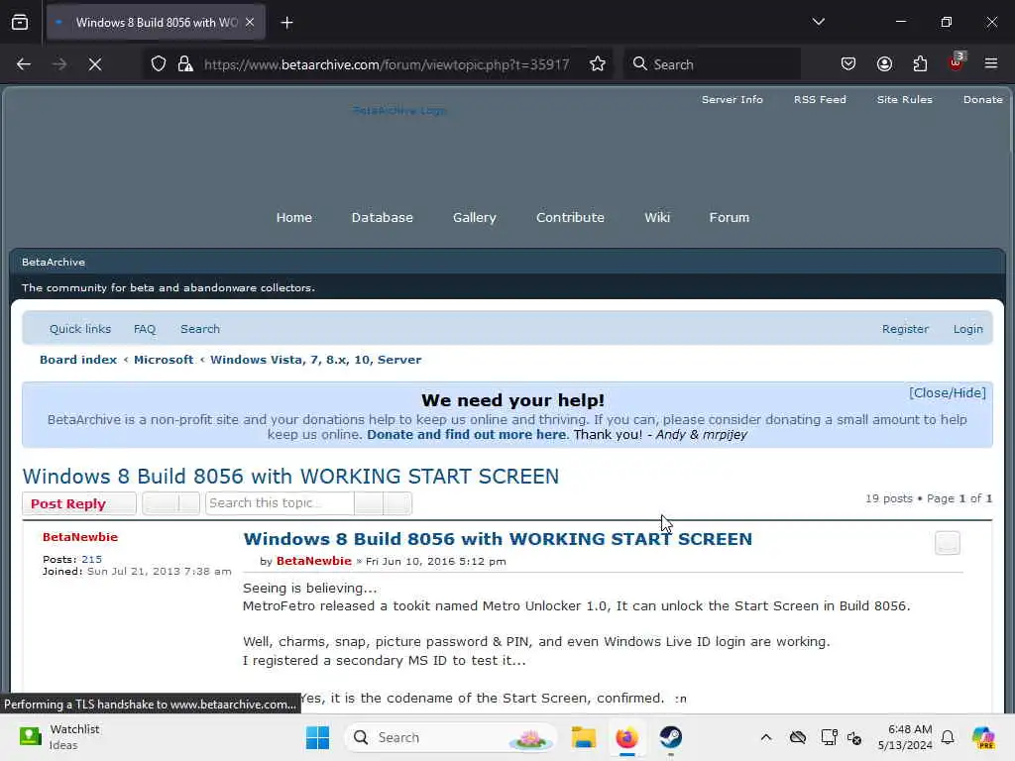This screenshot has width=1015, height=761.
Task: Bookmark this page with the star
Action: tap(598, 64)
